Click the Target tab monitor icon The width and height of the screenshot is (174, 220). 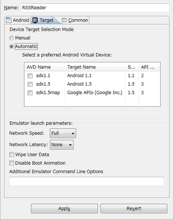[35, 20]
